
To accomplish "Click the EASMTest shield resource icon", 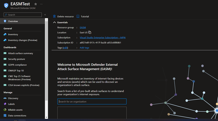I will (x=6, y=6).
